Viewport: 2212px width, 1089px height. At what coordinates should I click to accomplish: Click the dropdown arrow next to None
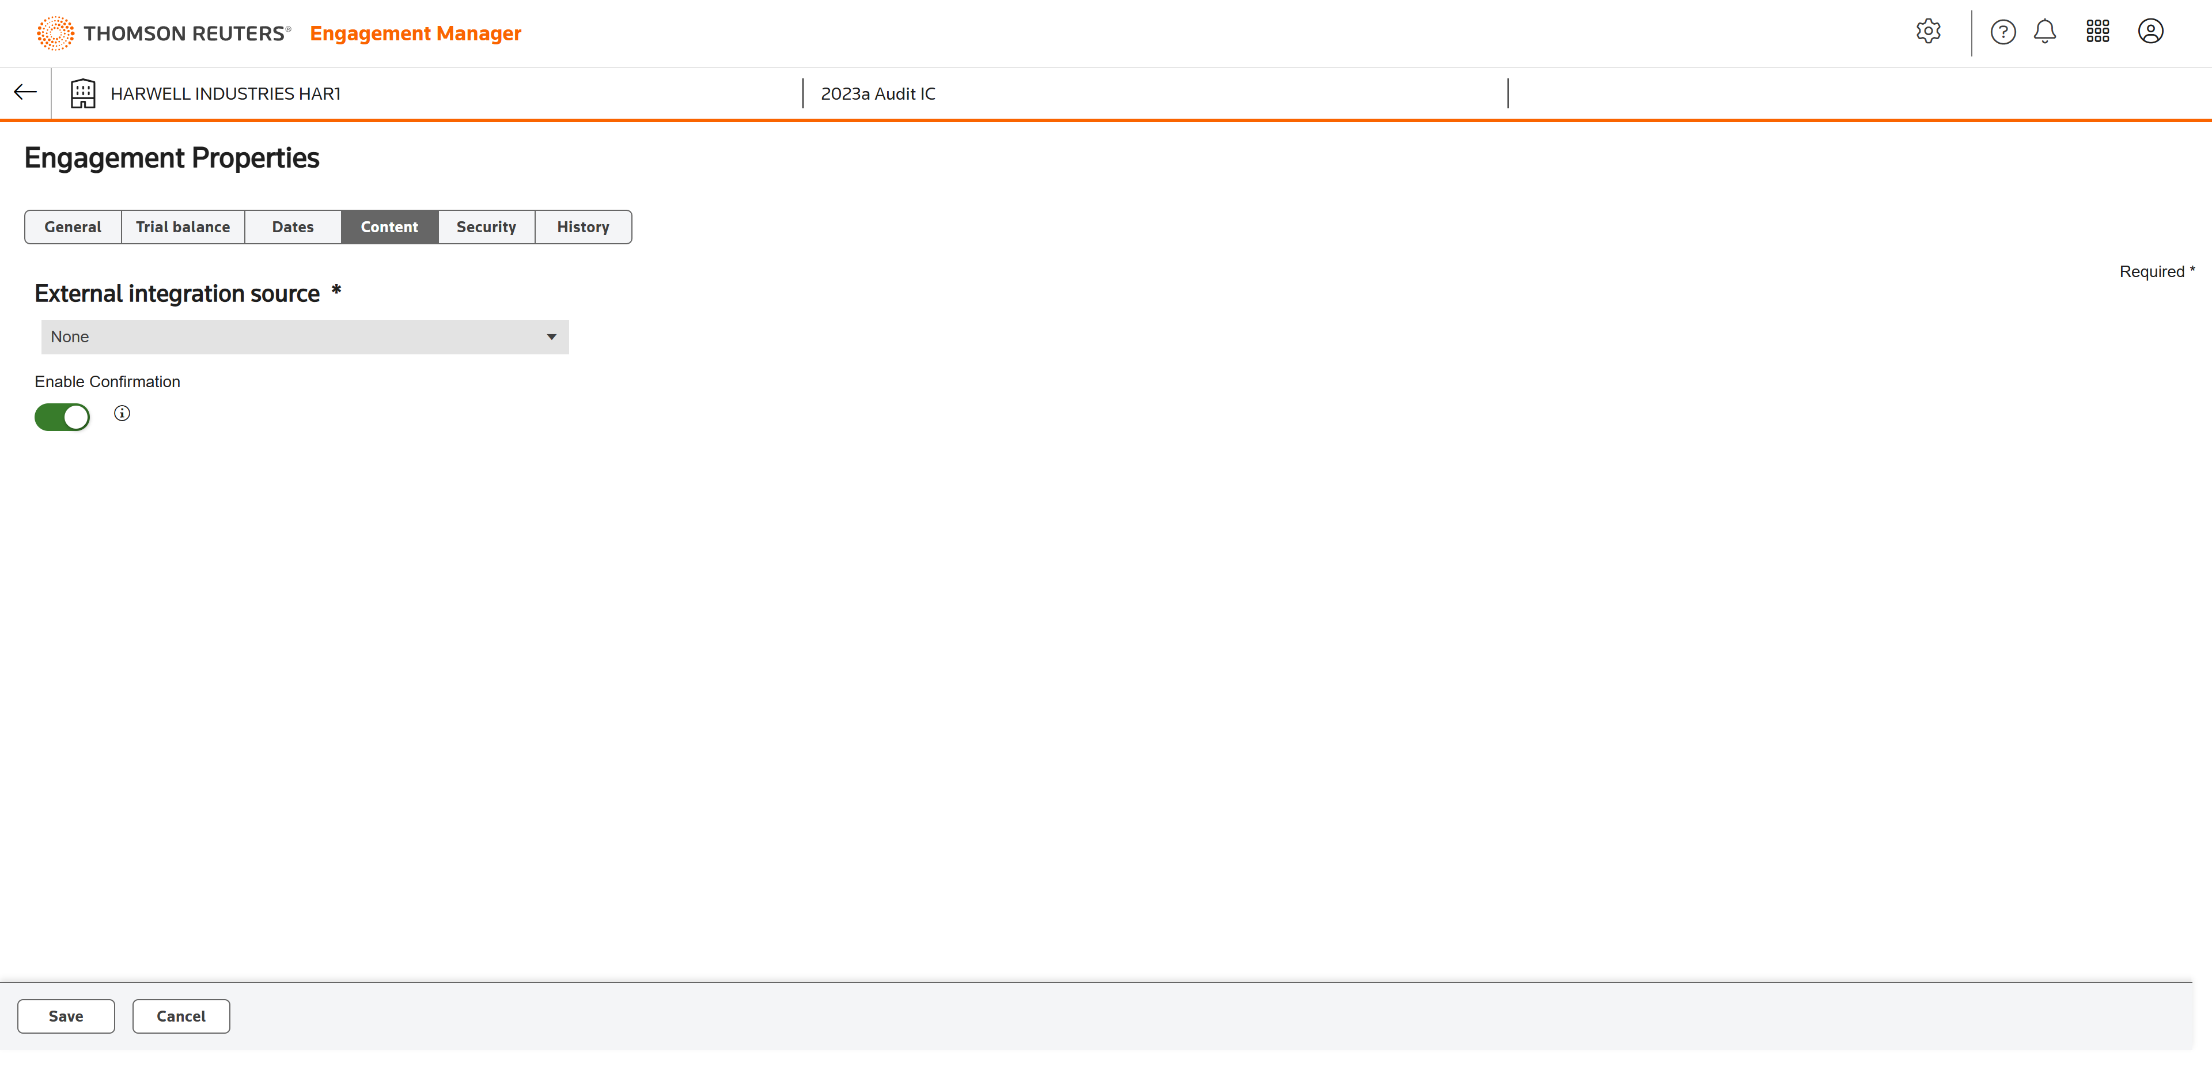[551, 336]
